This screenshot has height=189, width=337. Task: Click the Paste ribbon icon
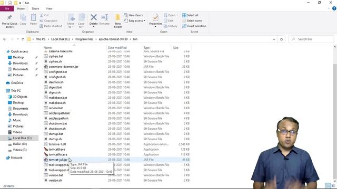33,19
